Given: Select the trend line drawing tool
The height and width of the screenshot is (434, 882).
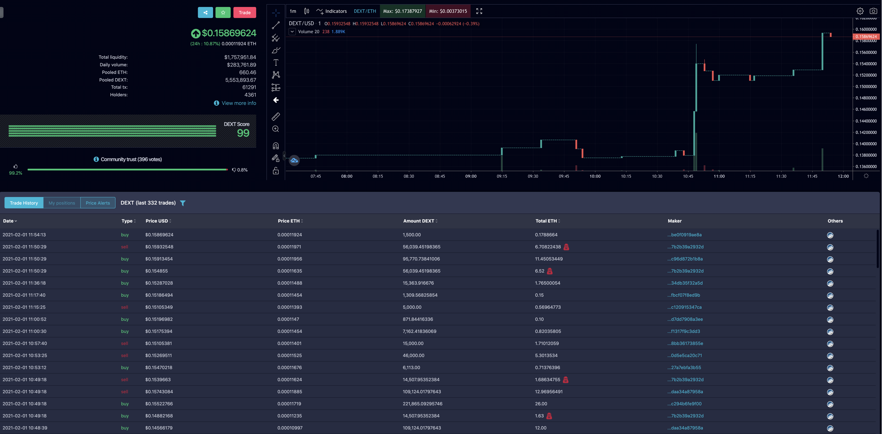Looking at the screenshot, I should point(276,25).
